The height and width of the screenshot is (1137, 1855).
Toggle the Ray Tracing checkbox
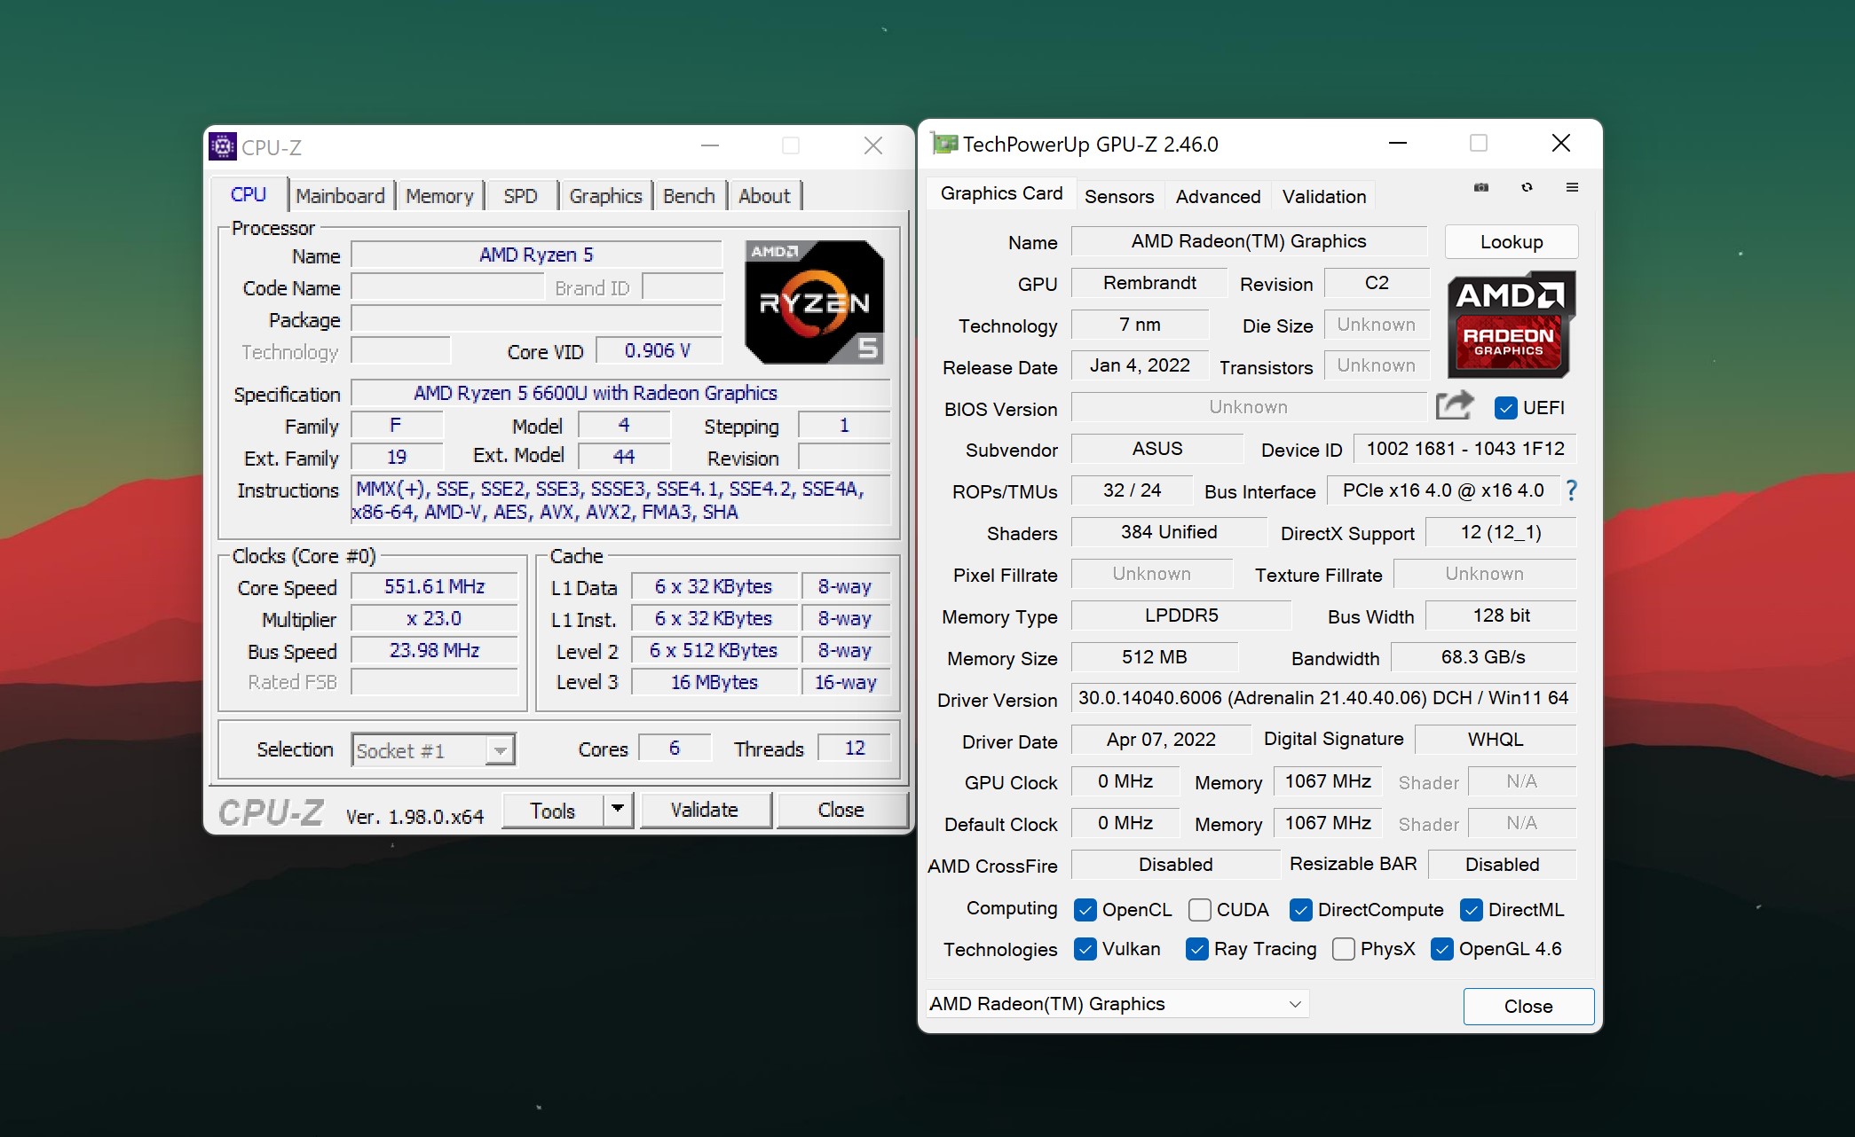(x=1196, y=949)
